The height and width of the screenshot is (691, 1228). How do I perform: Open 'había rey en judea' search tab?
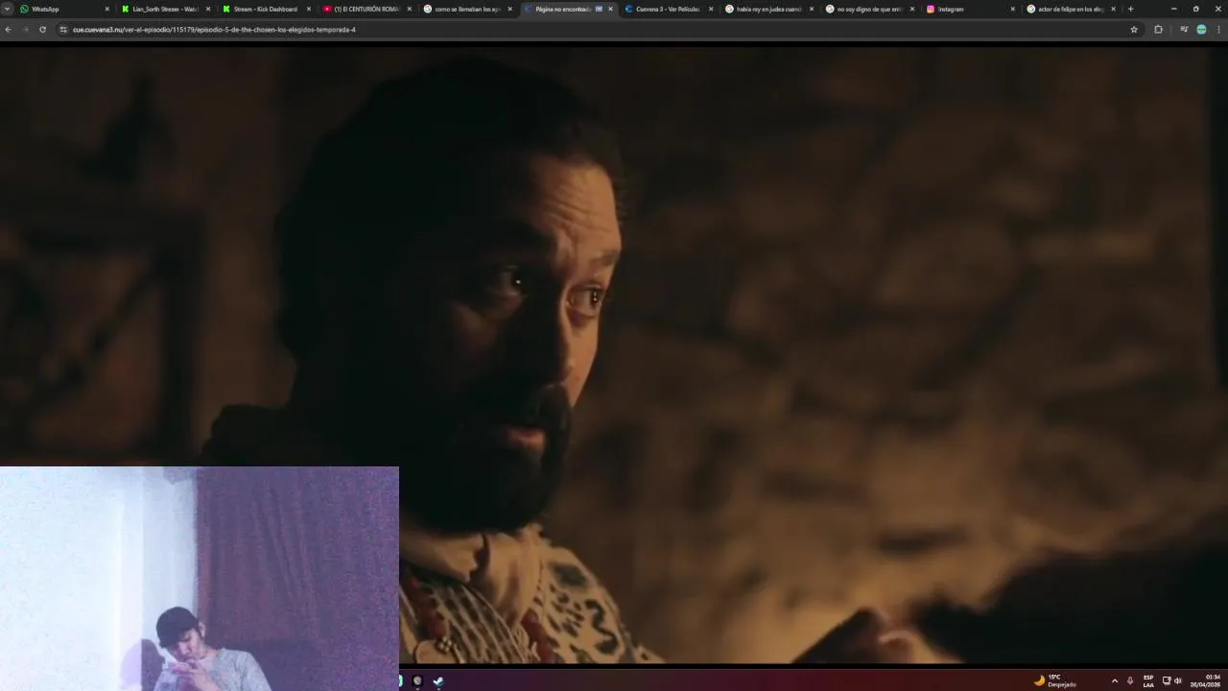(x=767, y=9)
